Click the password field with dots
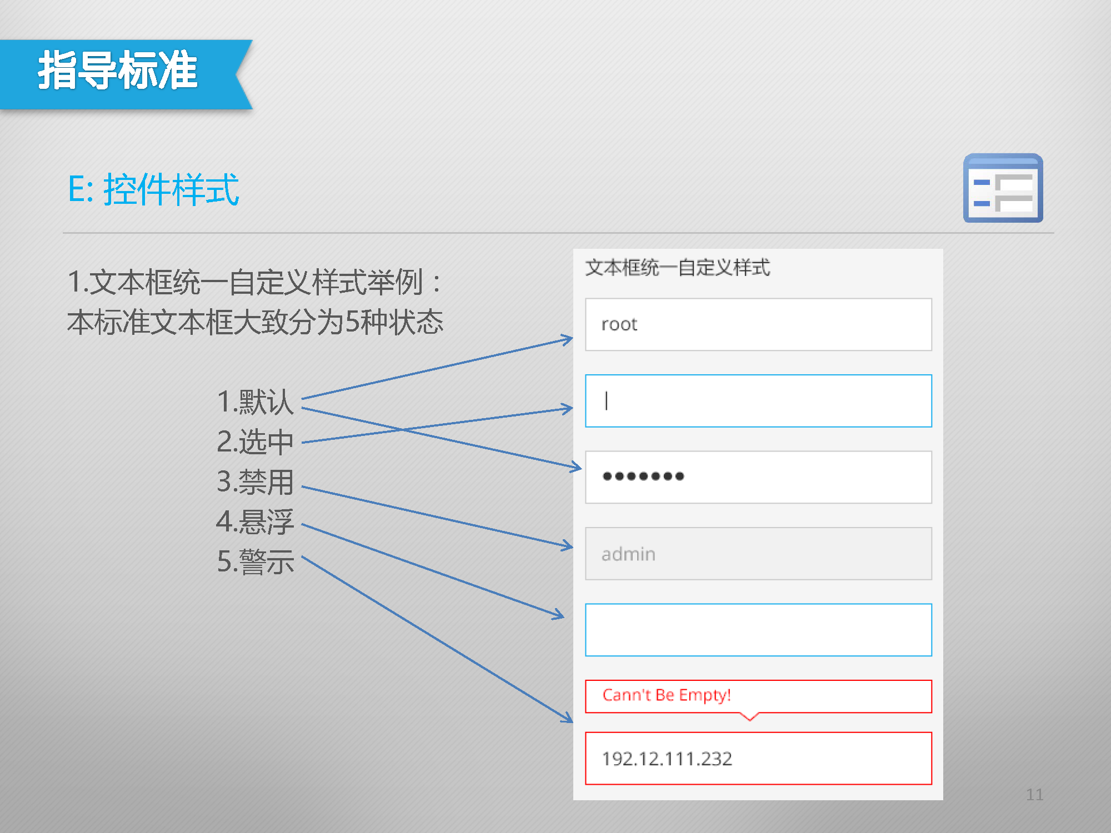The image size is (1111, 833). pos(758,477)
